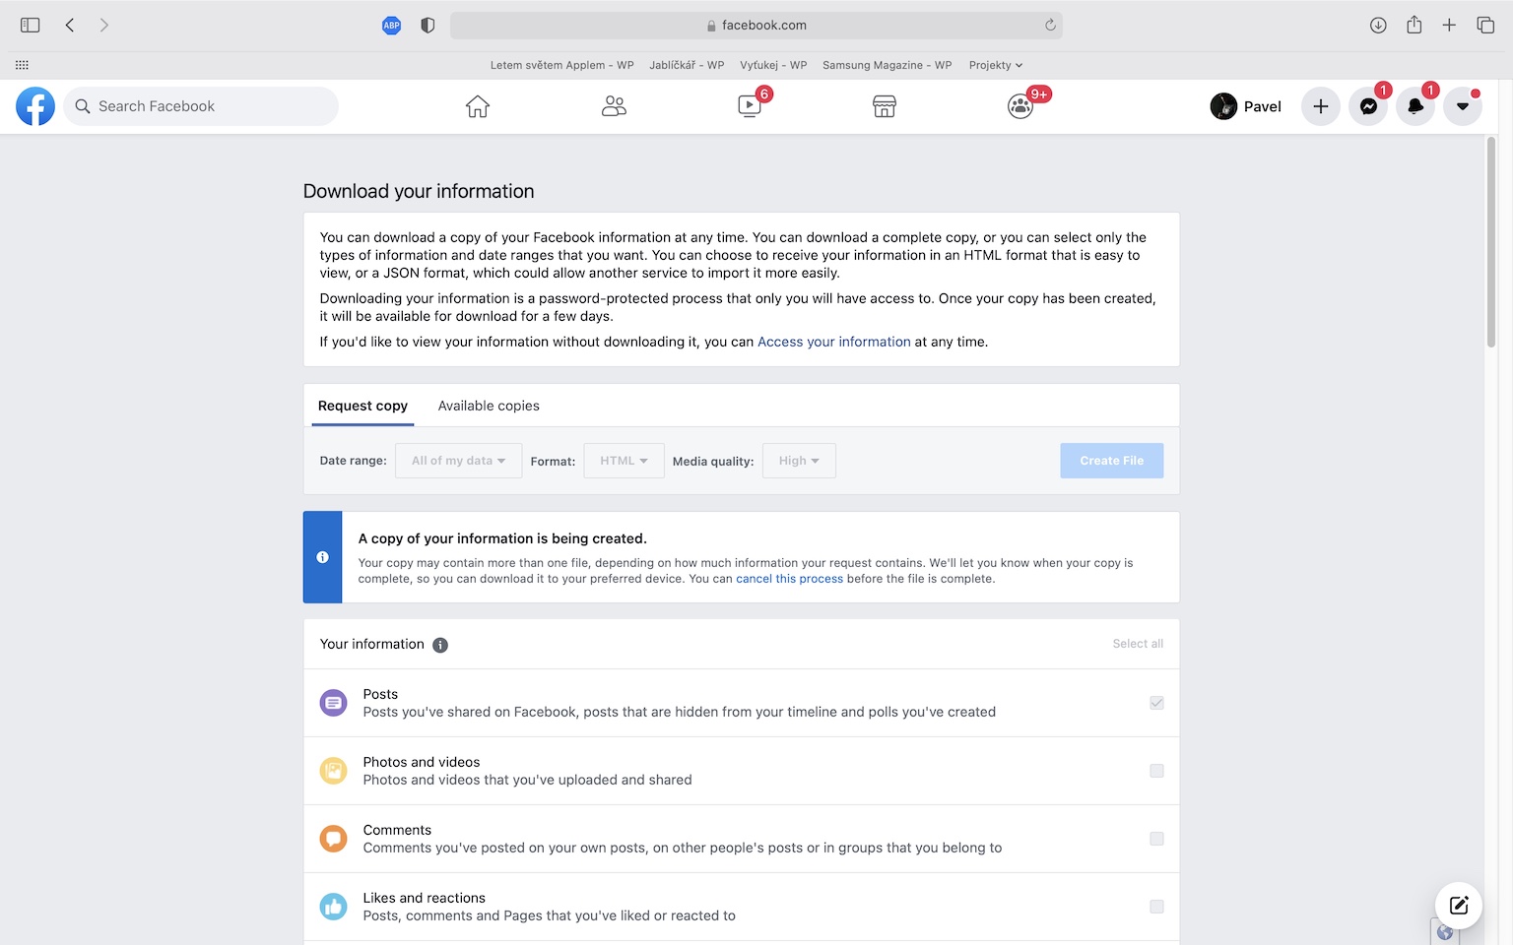Switch to the Available copies tab
This screenshot has height=945, width=1513.
[489, 406]
